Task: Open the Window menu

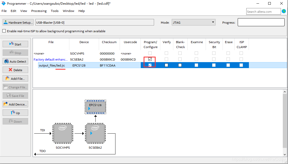Action: (x=69, y=11)
